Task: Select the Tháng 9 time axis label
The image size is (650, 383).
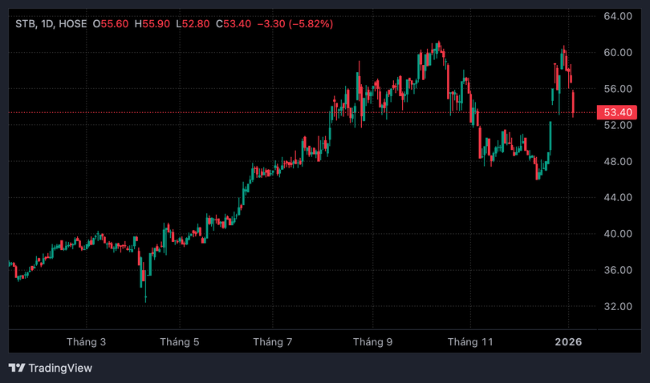Action: point(373,341)
